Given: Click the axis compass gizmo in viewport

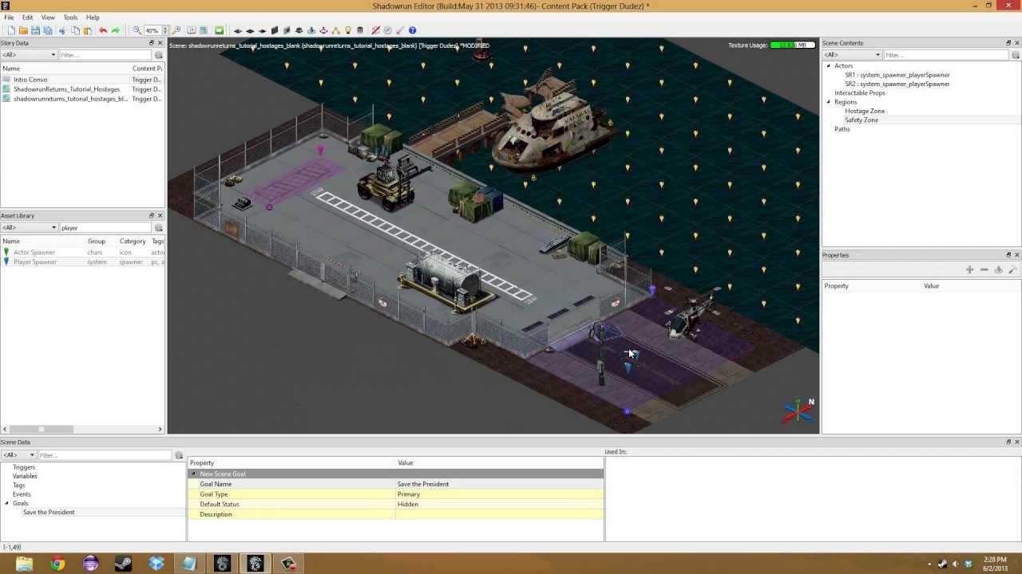Looking at the screenshot, I should [799, 410].
